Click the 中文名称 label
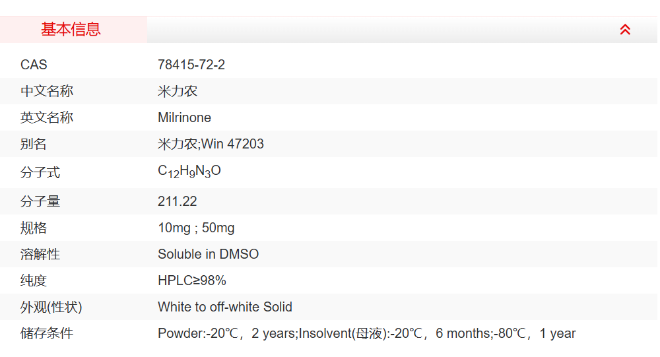660x357 pixels. [x=47, y=91]
